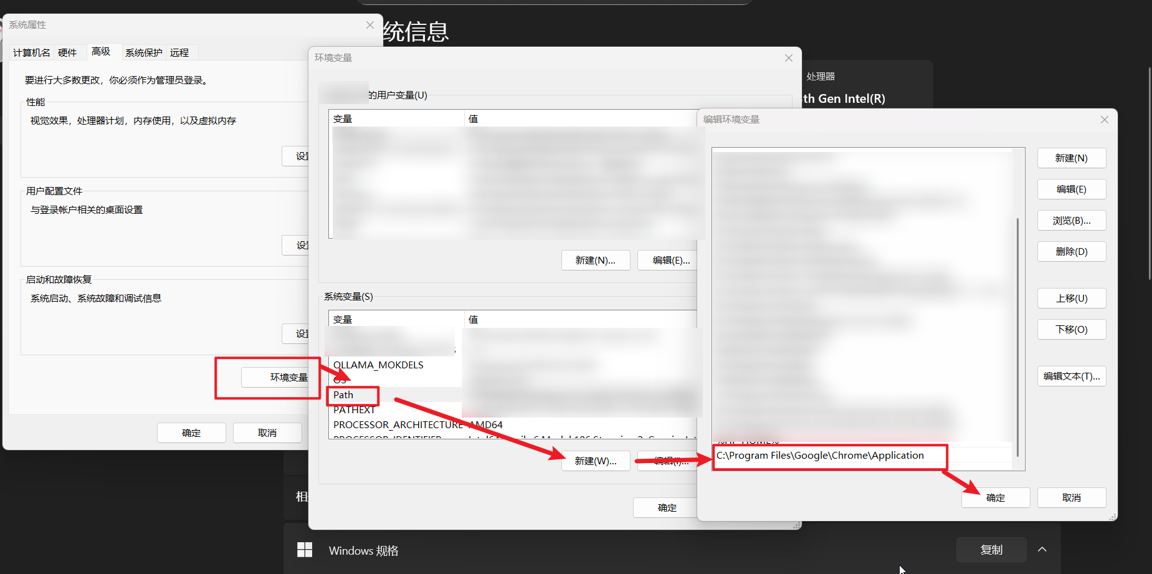Click 新建(N) in the edit variable dialog
This screenshot has width=1152, height=574.
[x=1072, y=158]
